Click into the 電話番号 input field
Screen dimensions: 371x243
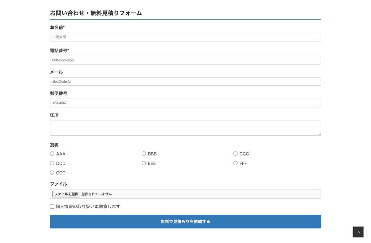(x=185, y=60)
